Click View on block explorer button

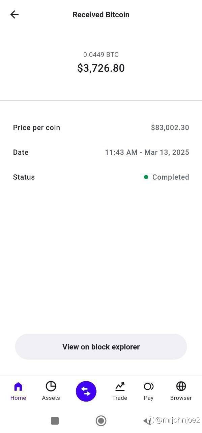click(101, 347)
